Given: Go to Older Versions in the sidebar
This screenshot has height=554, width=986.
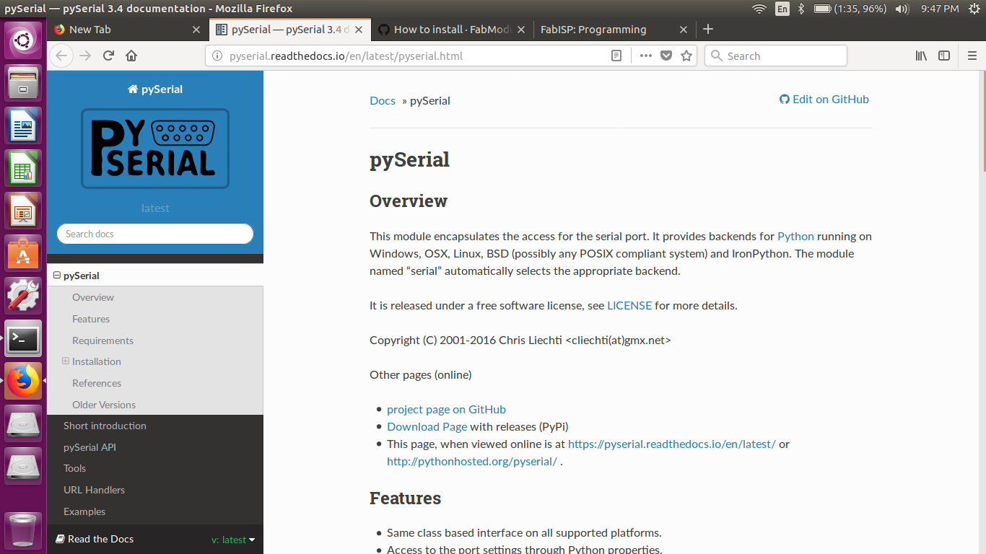Looking at the screenshot, I should 104,405.
